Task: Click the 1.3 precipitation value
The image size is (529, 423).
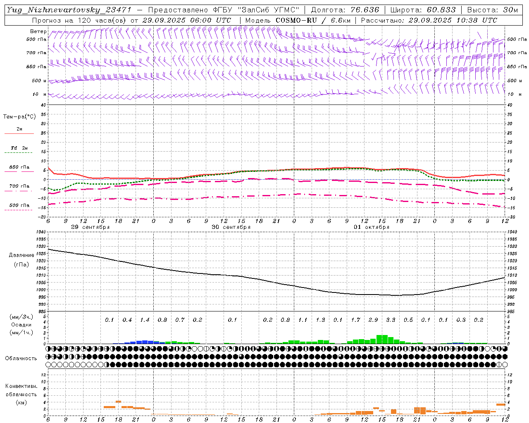Action: click(x=320, y=320)
